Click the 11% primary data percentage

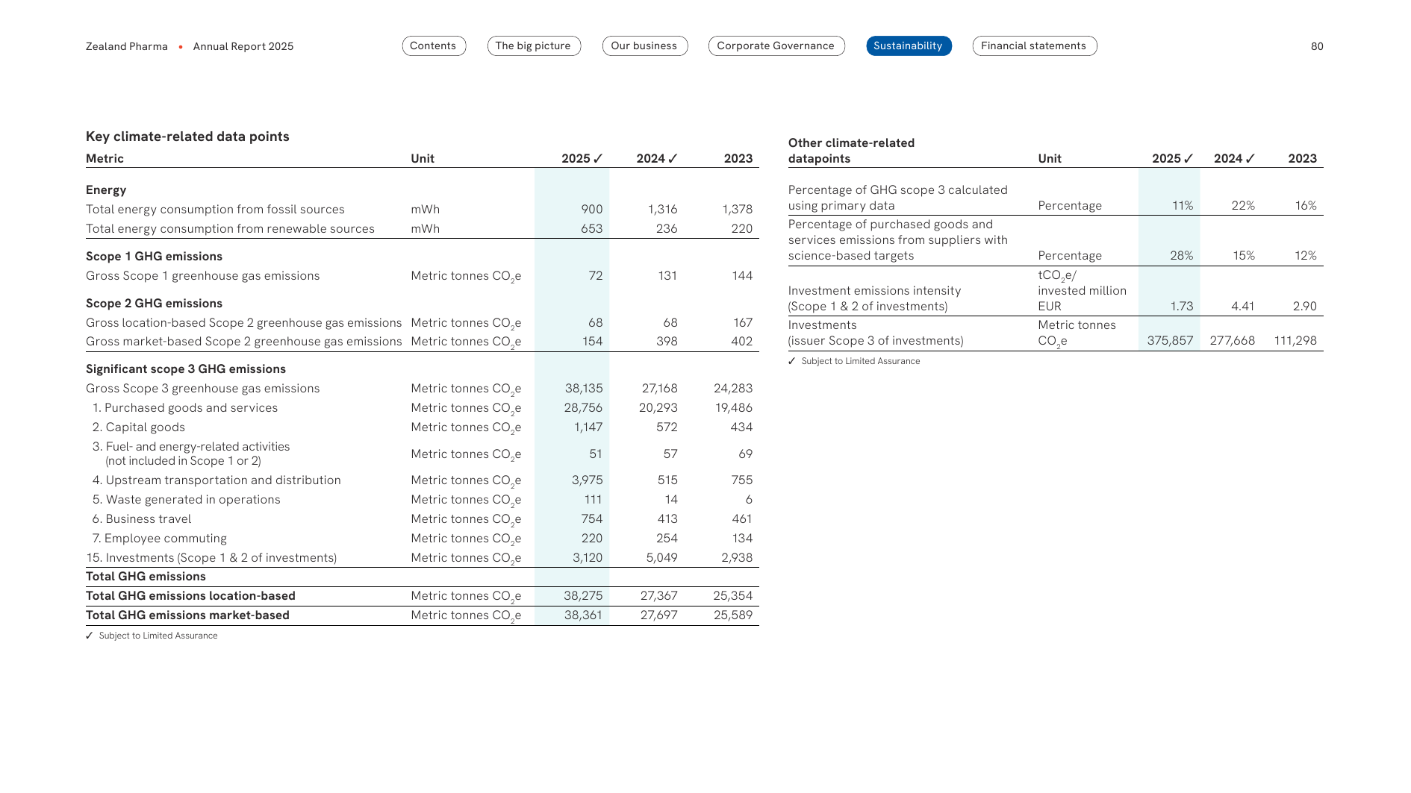click(x=1183, y=206)
